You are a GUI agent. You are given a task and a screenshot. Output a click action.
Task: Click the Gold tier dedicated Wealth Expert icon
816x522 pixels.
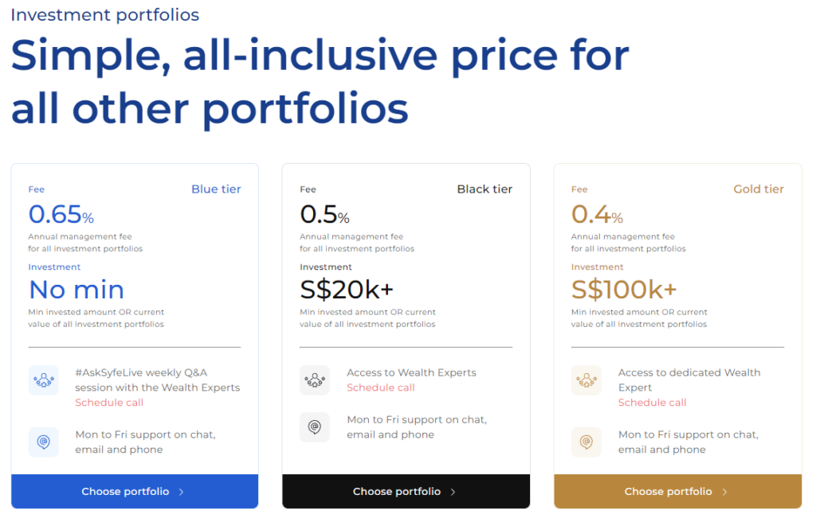[x=586, y=380]
